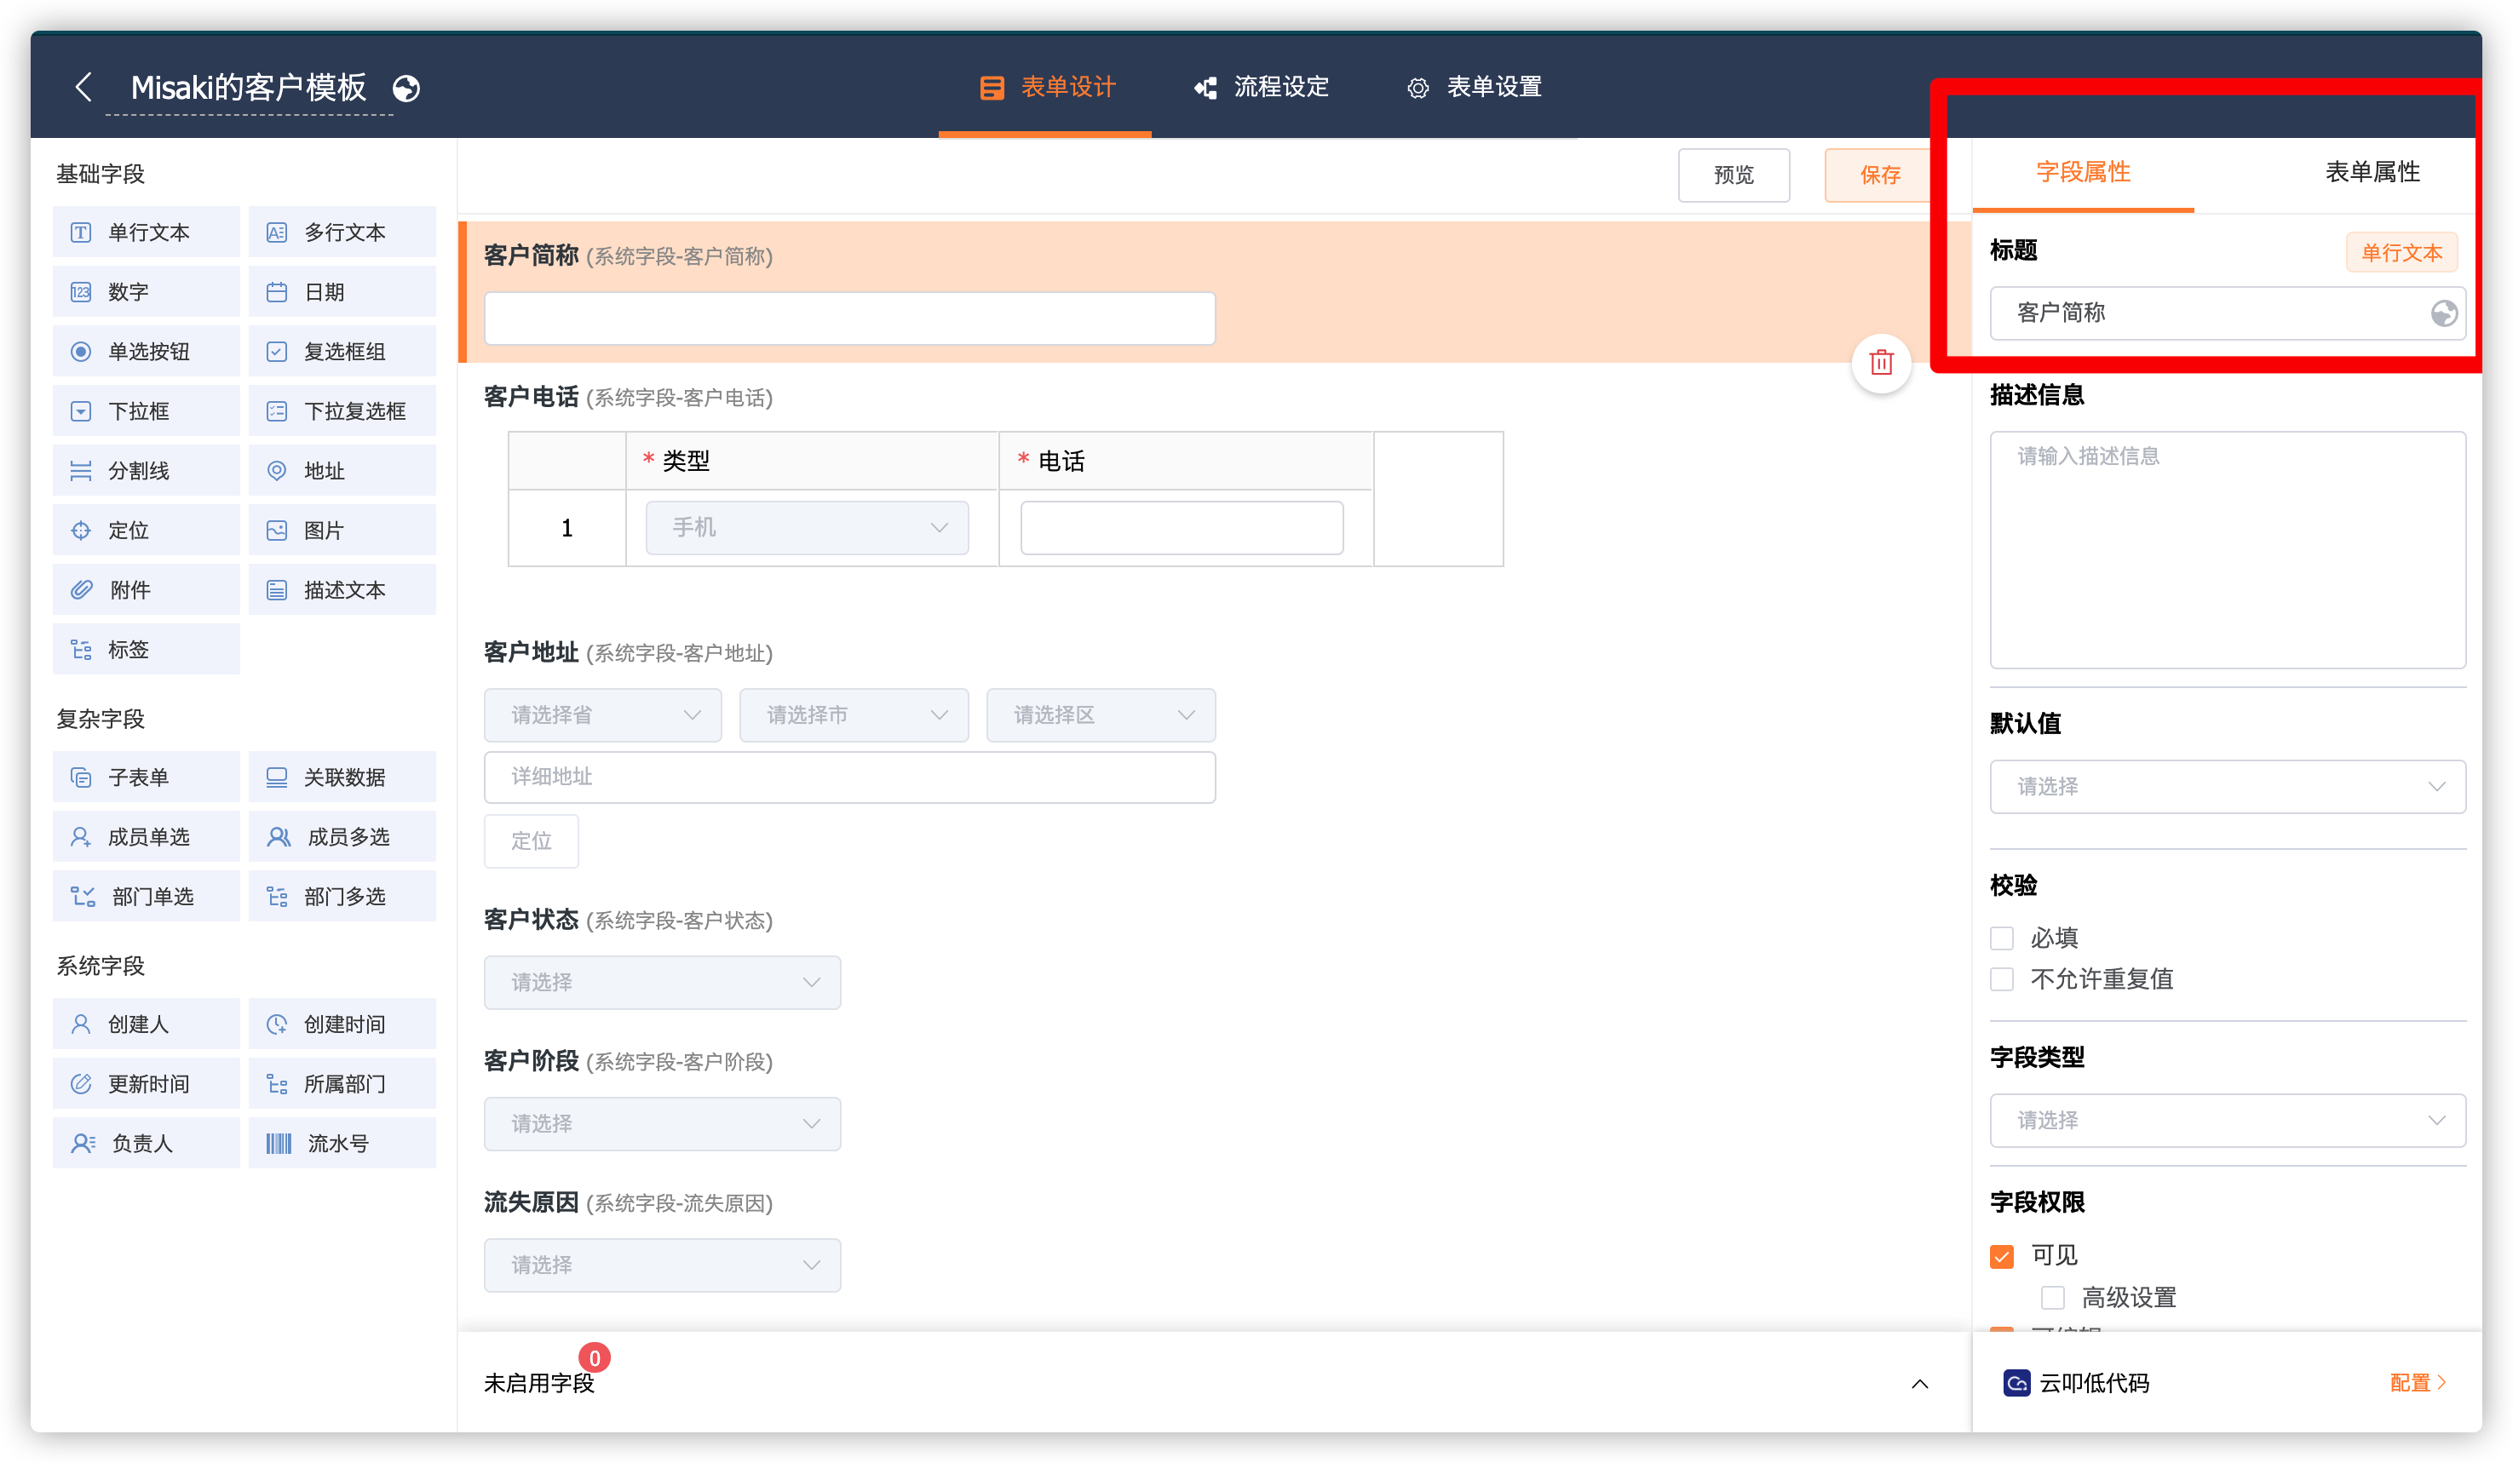Click the globe icon beside template title
This screenshot has height=1463, width=2513.
click(405, 89)
